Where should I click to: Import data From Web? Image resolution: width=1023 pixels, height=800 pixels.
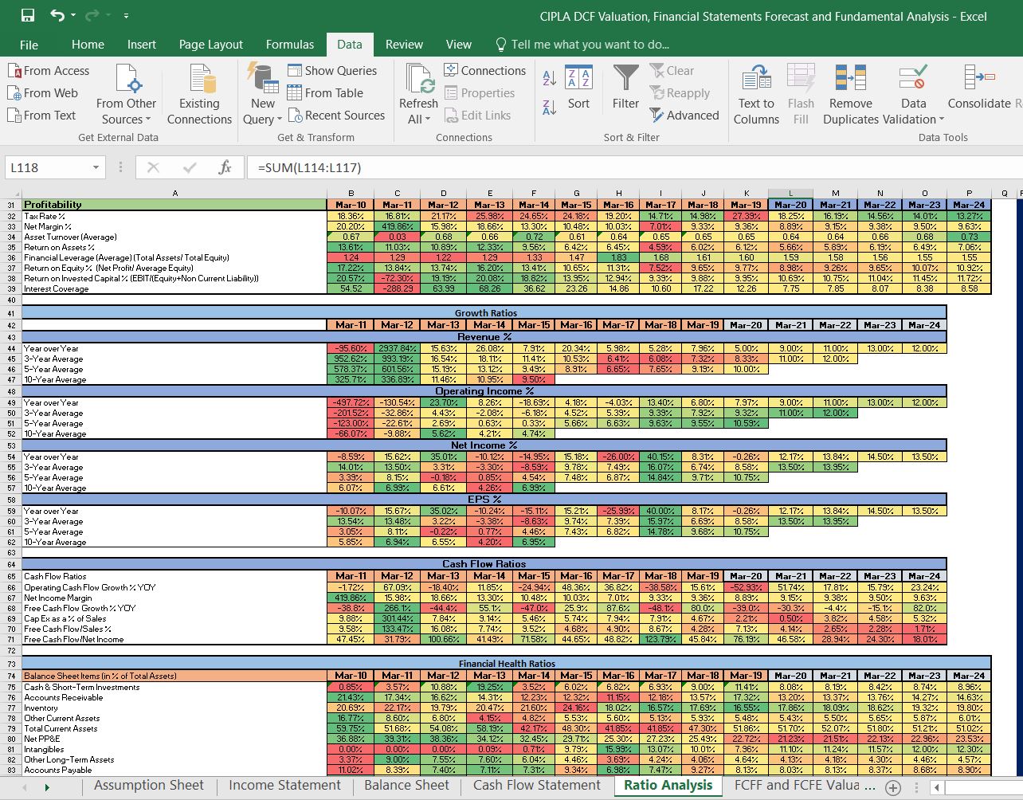click(x=43, y=93)
